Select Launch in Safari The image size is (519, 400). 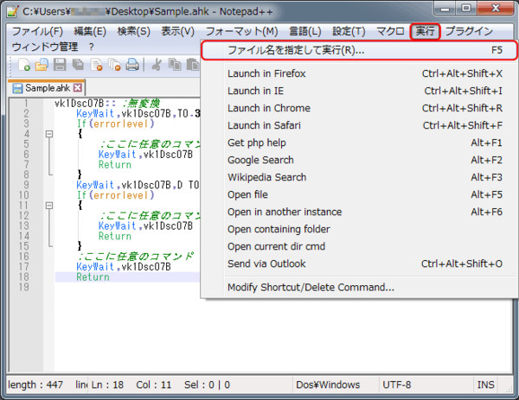360,125
